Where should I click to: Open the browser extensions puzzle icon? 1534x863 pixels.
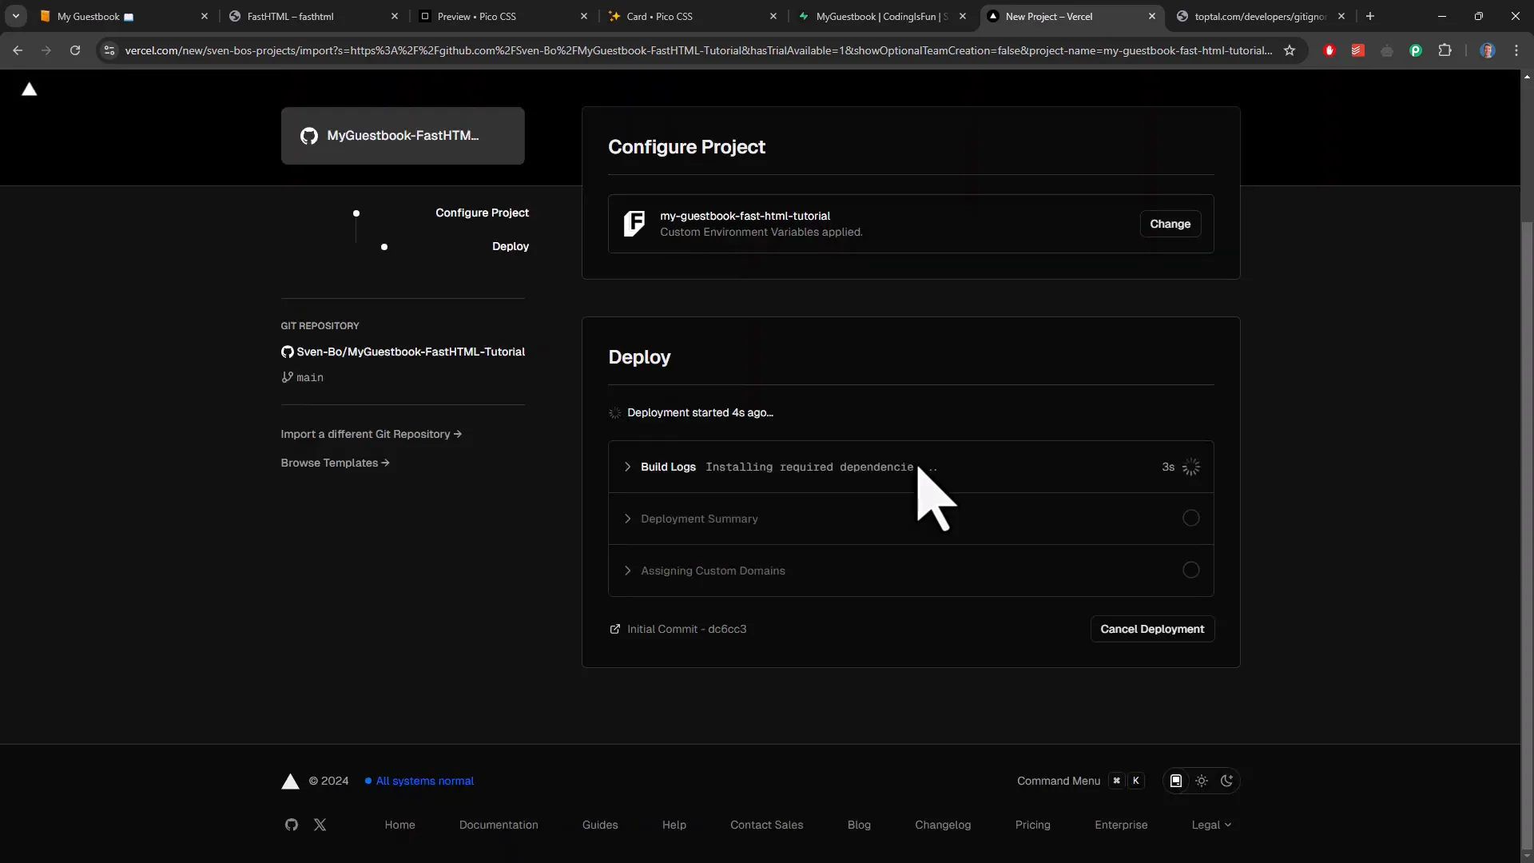click(1446, 50)
